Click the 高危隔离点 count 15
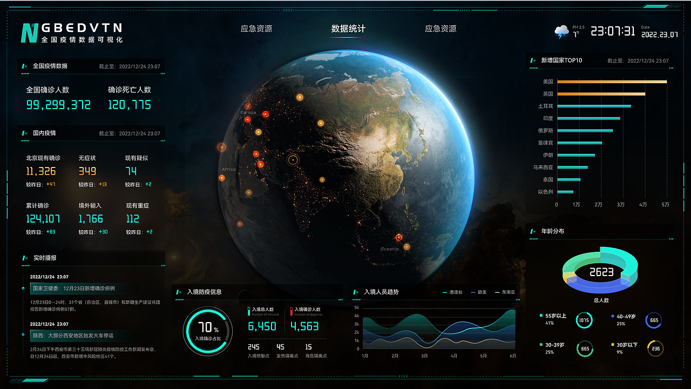The height and width of the screenshot is (389, 691). tap(308, 347)
